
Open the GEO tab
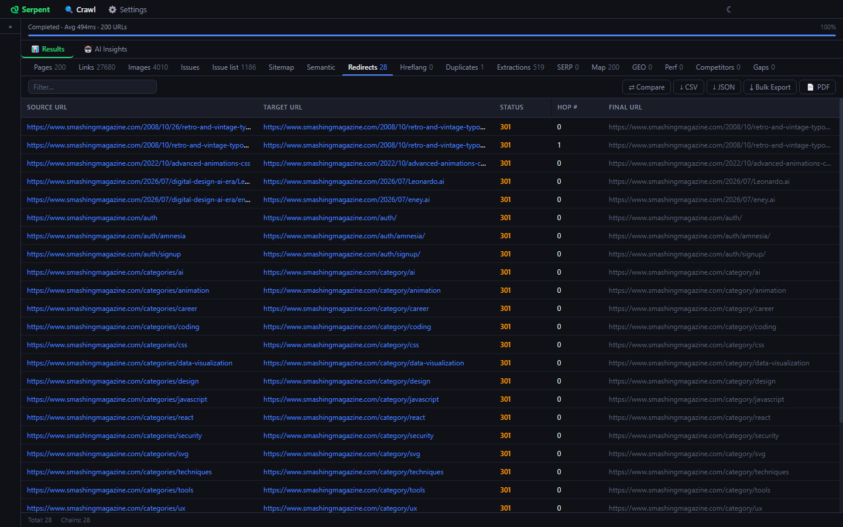point(642,67)
